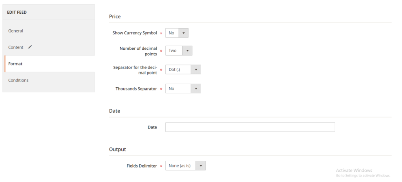Click the Show Currency Symbol label
Viewport: 402px width, 182px height.
point(135,33)
